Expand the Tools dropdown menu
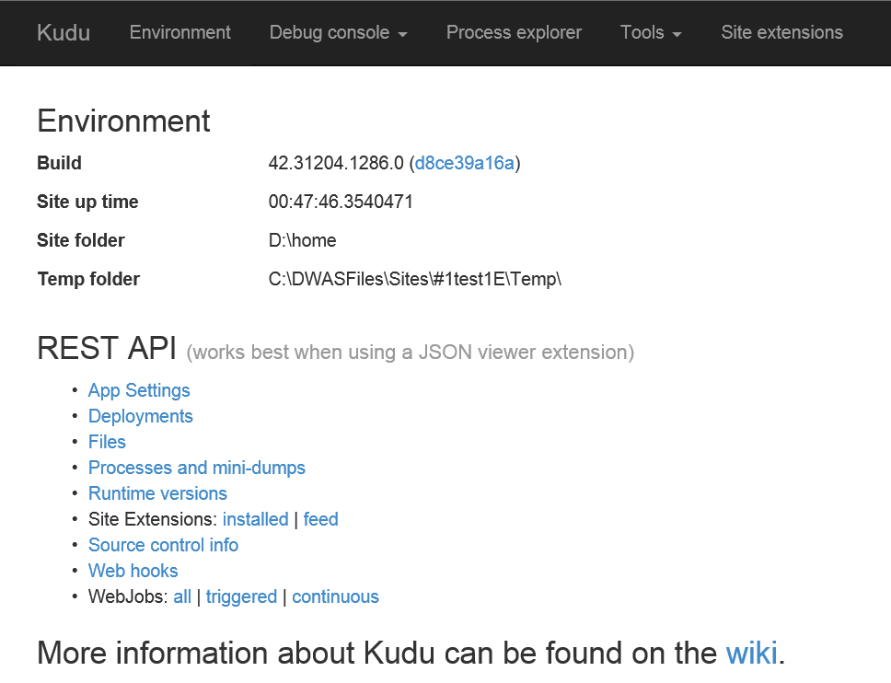The width and height of the screenshot is (891, 683). 651,32
